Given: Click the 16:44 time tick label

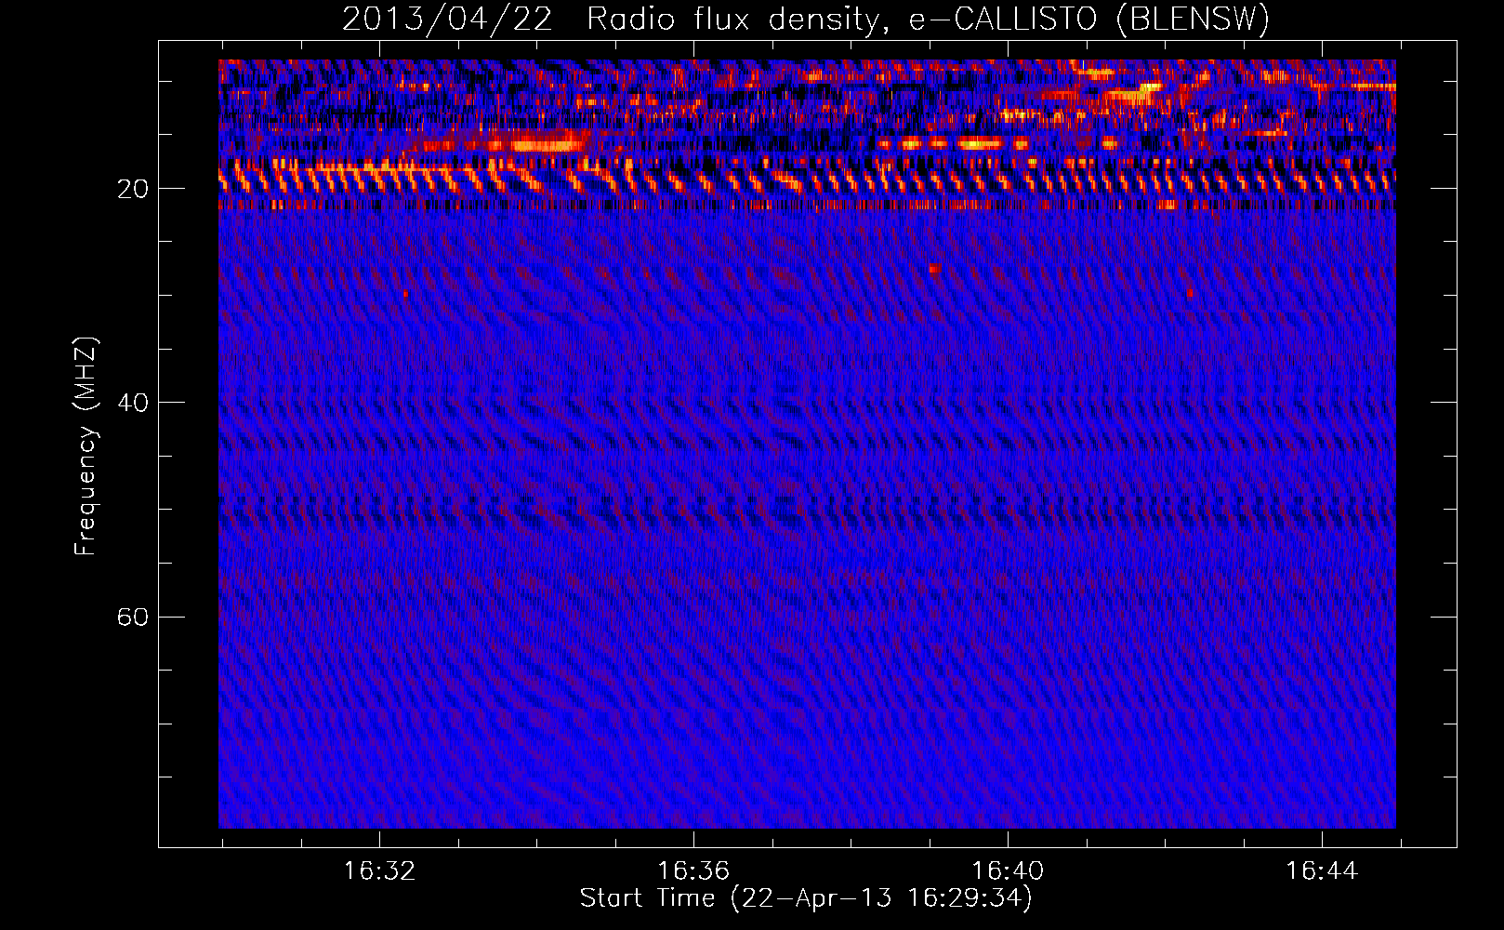Looking at the screenshot, I should click(x=1322, y=871).
